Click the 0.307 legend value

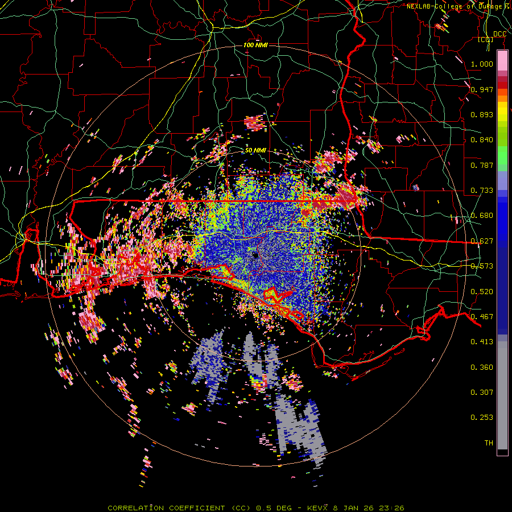pyautogui.click(x=482, y=393)
